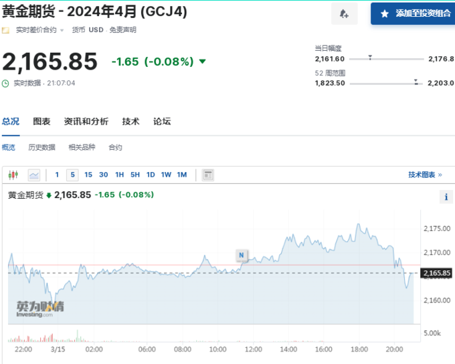455x364 pixels.
Task: Click the 2,175.00 axis label
Action: pyautogui.click(x=437, y=229)
